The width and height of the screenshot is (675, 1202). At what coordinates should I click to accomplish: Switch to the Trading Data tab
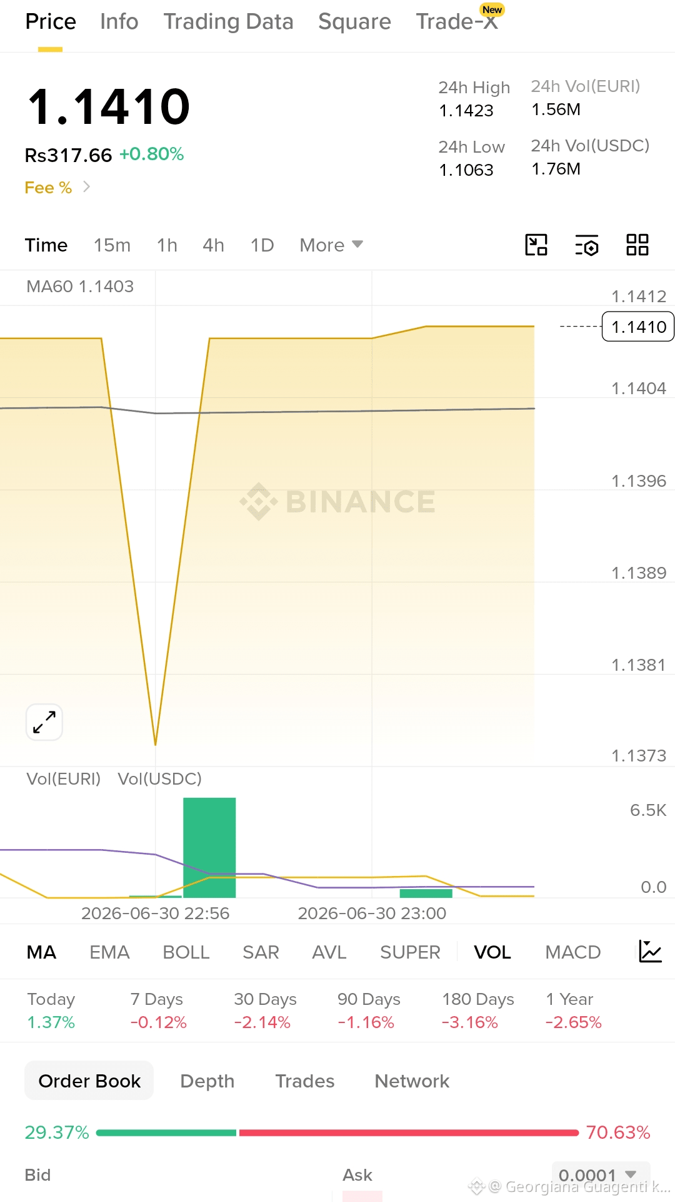click(228, 22)
